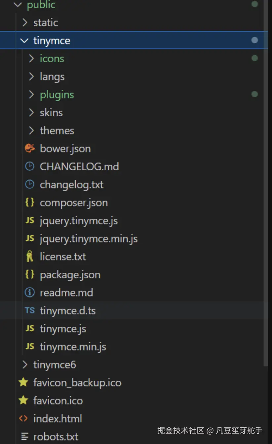The image size is (272, 444).
Task: Open favicon_backup.ico file
Action: 77,383
